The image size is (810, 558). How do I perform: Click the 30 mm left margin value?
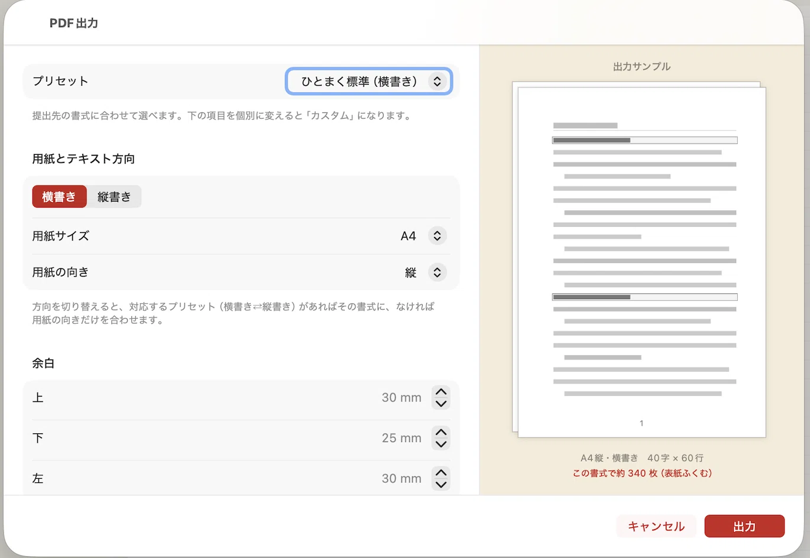[x=401, y=478]
